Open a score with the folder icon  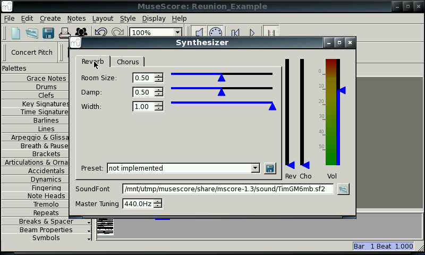[x=32, y=33]
